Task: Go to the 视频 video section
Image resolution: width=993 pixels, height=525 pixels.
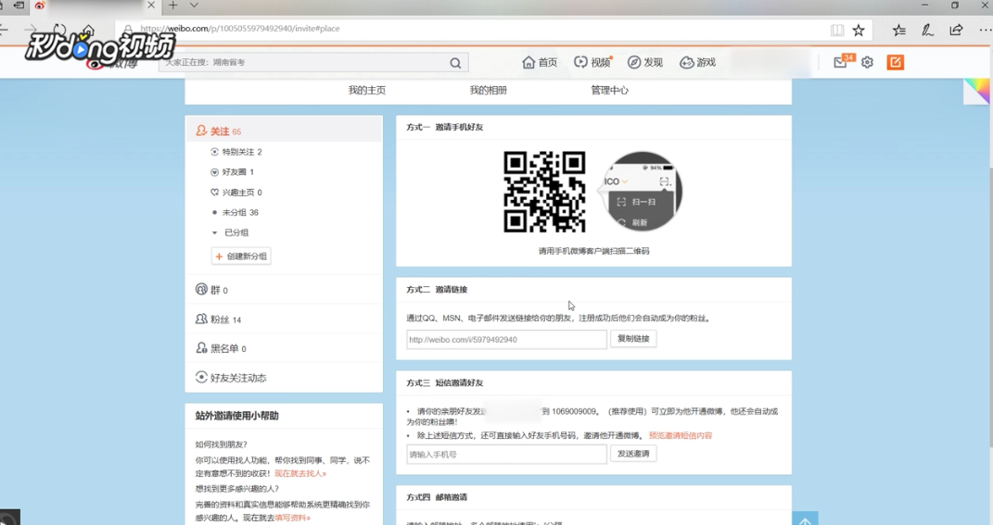Action: (592, 62)
